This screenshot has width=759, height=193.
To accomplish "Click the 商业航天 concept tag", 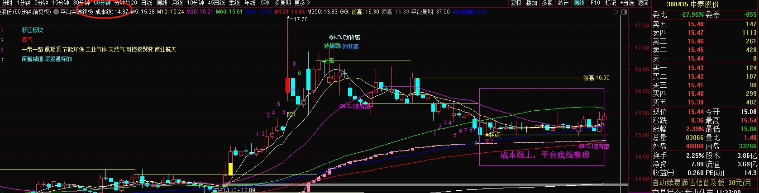I will click(x=165, y=49).
